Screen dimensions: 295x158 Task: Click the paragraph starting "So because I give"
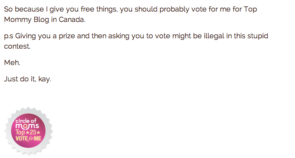[130, 14]
